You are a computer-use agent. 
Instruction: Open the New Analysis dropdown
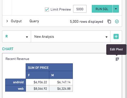71,36
